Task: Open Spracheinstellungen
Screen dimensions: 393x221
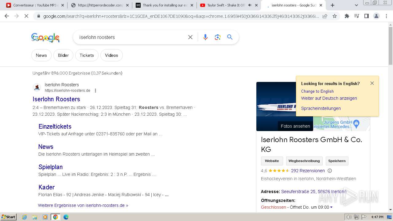Action: pyautogui.click(x=321, y=108)
